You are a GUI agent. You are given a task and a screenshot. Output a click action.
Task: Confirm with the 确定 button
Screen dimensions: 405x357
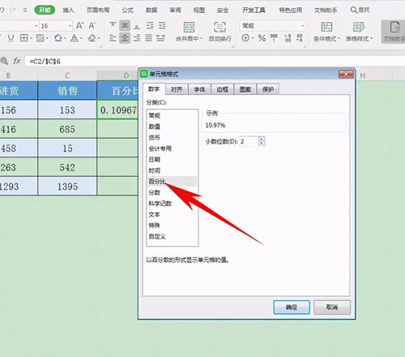[292, 308]
